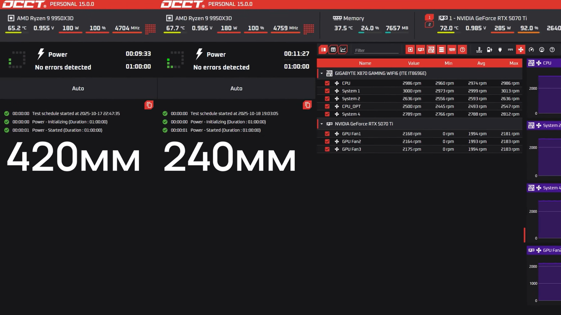Click the motherboard icon in CPU graph header

[x=531, y=63]
